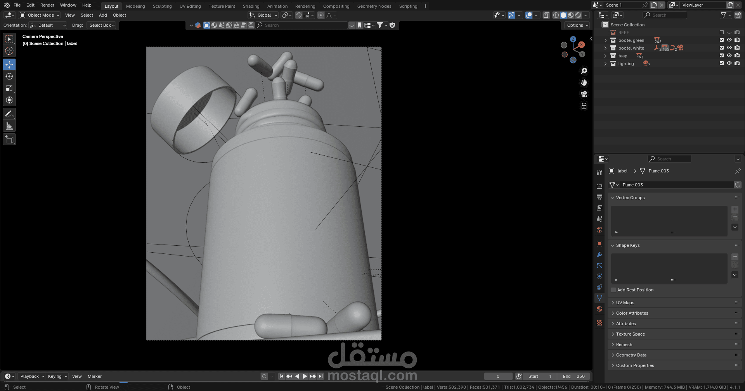Image resolution: width=745 pixels, height=391 pixels.
Task: Click the Plane.003 mesh name field
Action: pos(676,185)
